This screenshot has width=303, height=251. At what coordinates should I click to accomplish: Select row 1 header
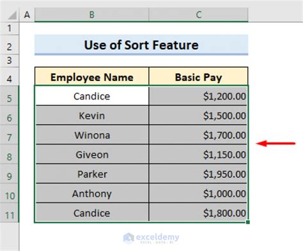[x=10, y=28]
